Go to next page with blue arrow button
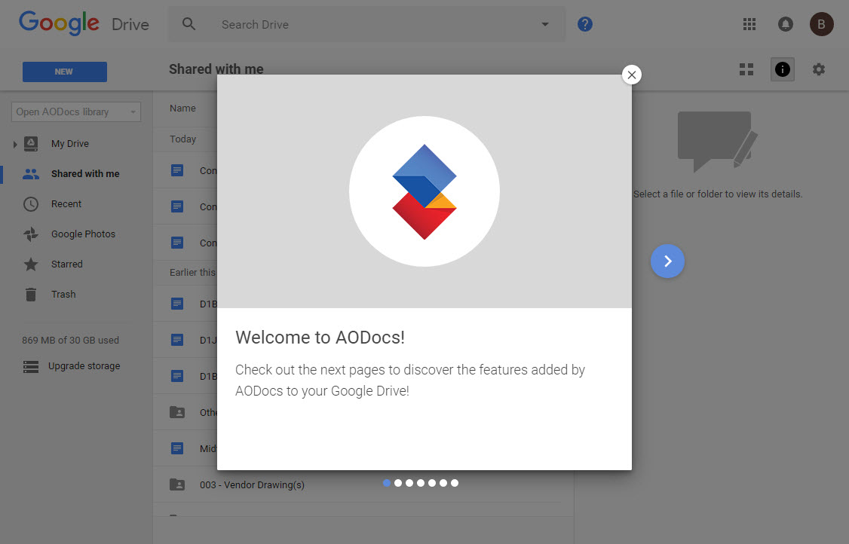849x544 pixels. (667, 261)
